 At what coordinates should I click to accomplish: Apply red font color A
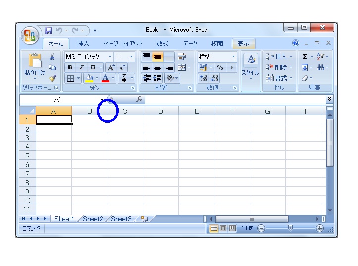click(105, 78)
